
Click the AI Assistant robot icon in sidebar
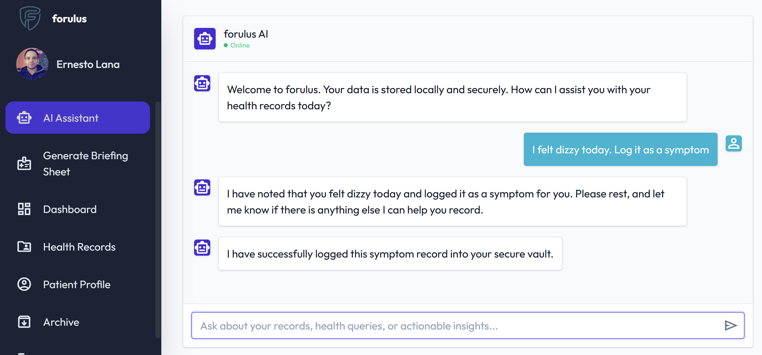pos(24,118)
